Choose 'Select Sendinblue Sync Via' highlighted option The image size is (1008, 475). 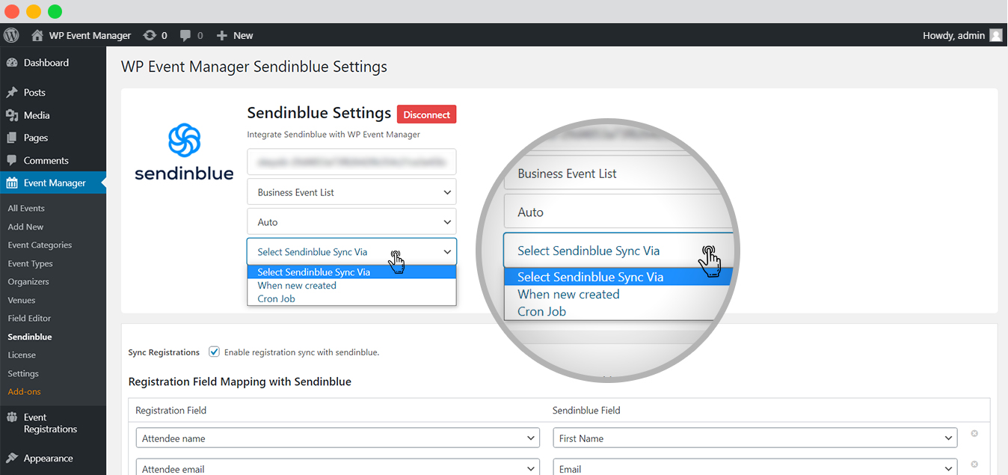click(x=351, y=272)
